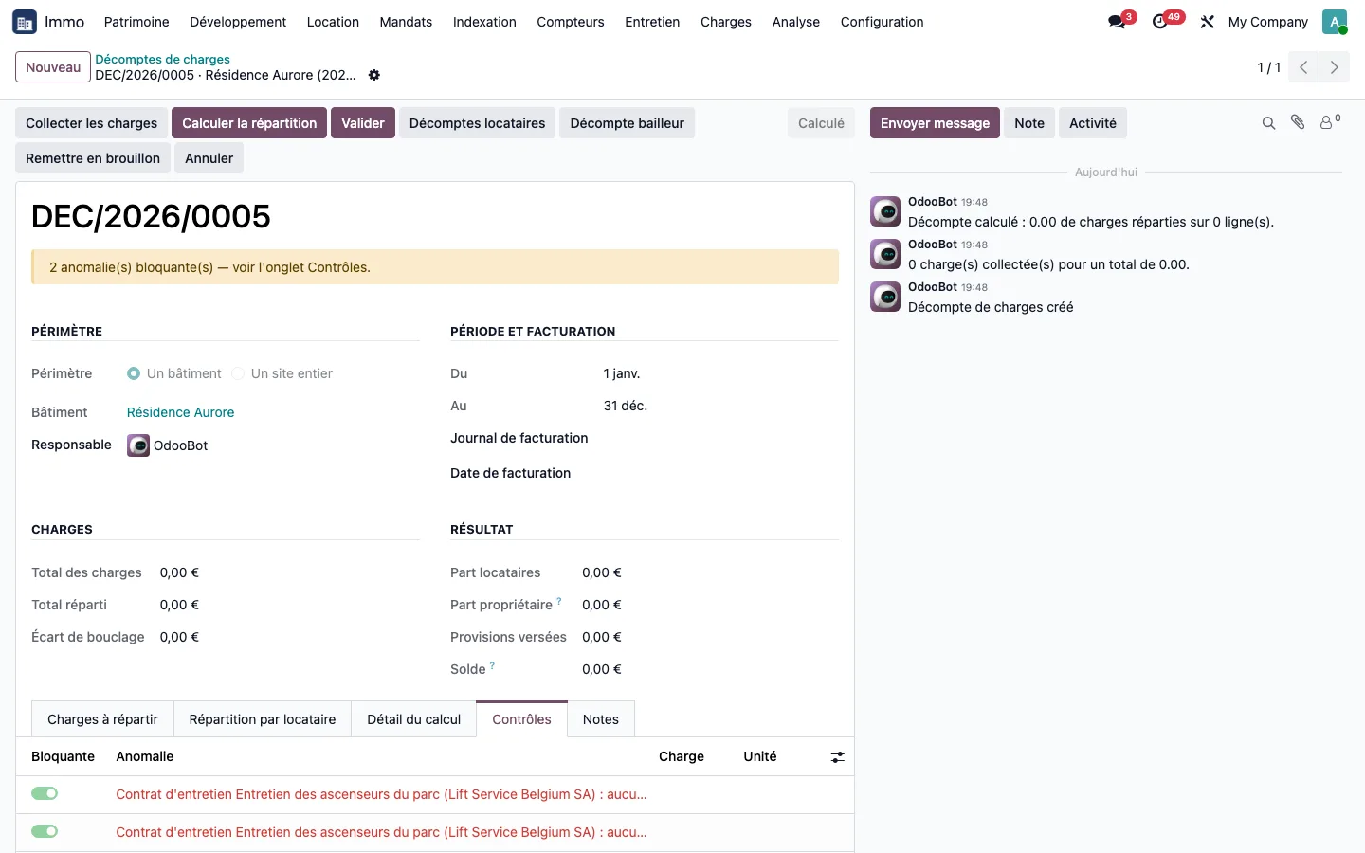
Task: Click the record actions gear icon
Action: [374, 75]
